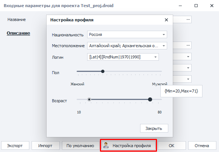Open the Национальность dropdown showing Россия
The height and width of the screenshot is (152, 219).
[127, 34]
